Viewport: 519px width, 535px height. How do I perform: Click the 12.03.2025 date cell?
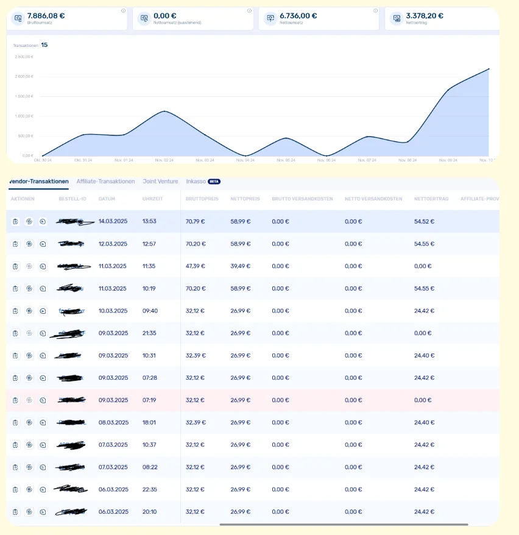coord(113,244)
